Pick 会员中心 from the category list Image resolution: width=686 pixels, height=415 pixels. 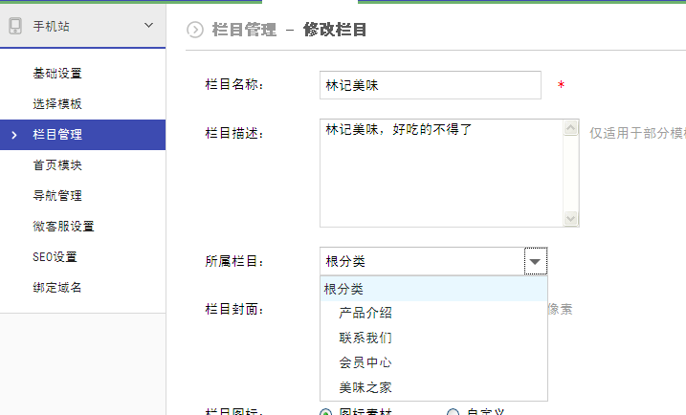click(x=365, y=362)
